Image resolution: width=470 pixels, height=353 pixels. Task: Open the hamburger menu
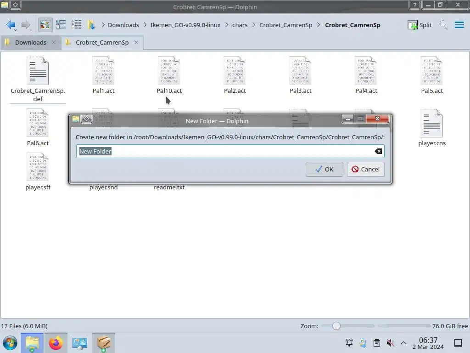point(459,25)
